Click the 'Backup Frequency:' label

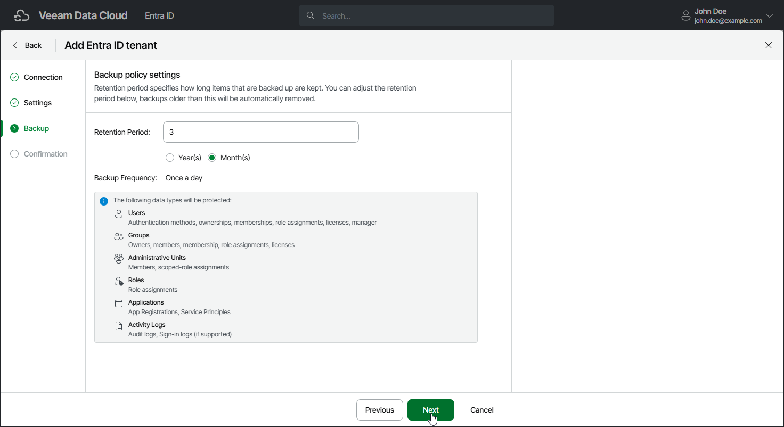(x=126, y=178)
